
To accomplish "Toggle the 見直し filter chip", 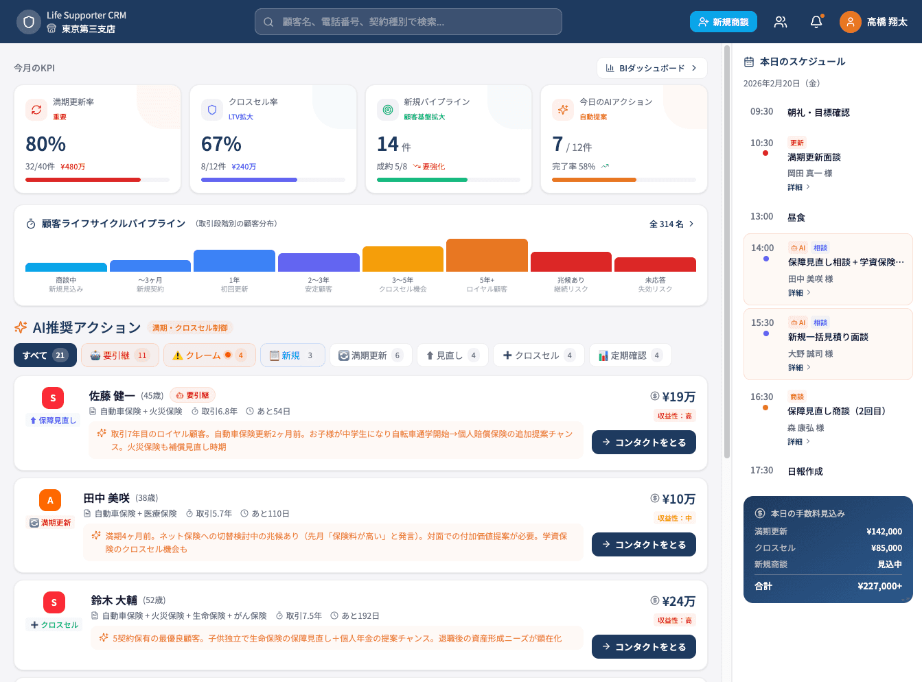I will tap(452, 355).
